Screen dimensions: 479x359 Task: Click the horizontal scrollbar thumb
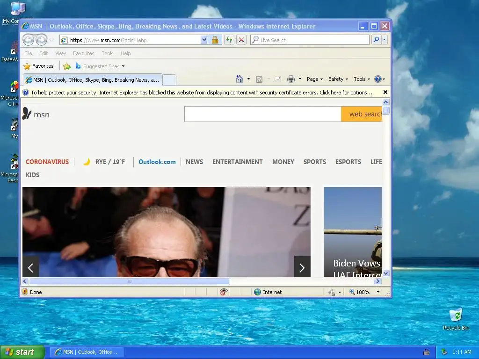click(130, 281)
